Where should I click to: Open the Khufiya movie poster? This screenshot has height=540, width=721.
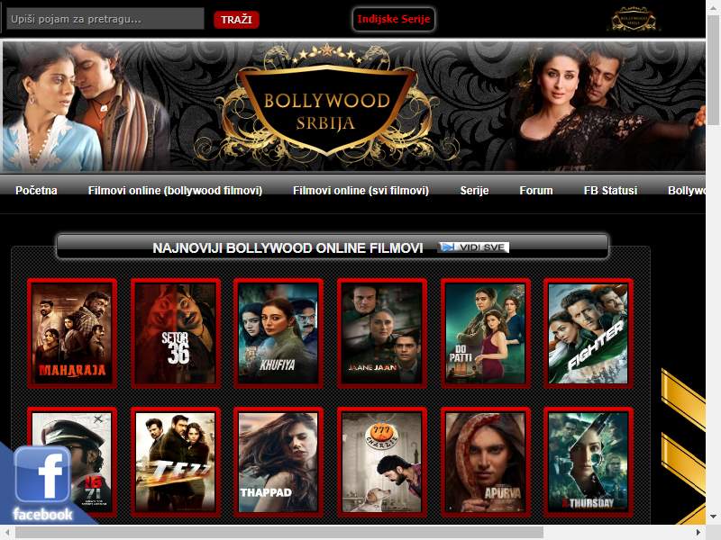tap(278, 333)
